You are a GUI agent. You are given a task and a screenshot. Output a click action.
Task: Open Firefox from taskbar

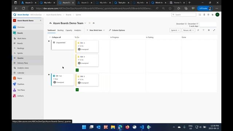click(127, 127)
